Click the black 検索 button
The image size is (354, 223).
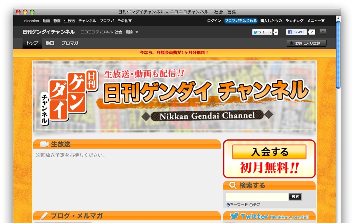295,197
